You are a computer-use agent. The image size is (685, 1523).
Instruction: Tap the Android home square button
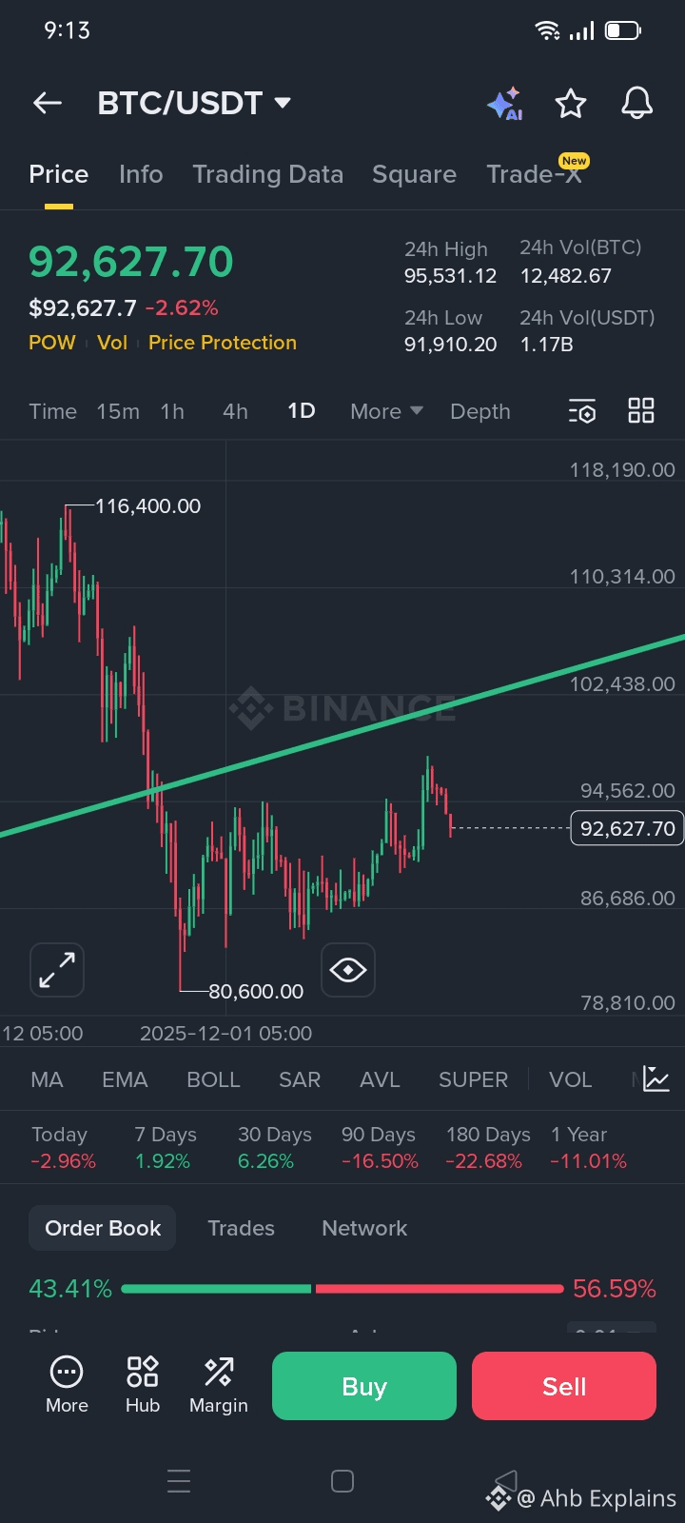342,1481
